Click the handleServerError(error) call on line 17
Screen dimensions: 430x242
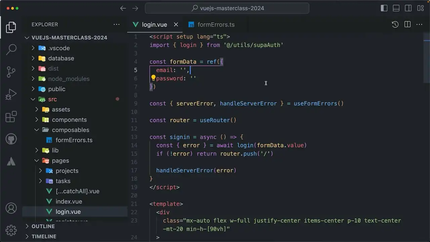(196, 170)
